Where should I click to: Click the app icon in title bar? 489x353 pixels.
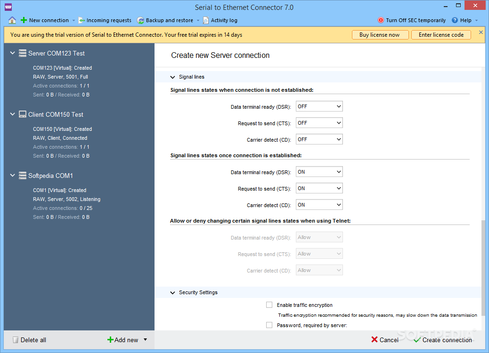(x=8, y=7)
